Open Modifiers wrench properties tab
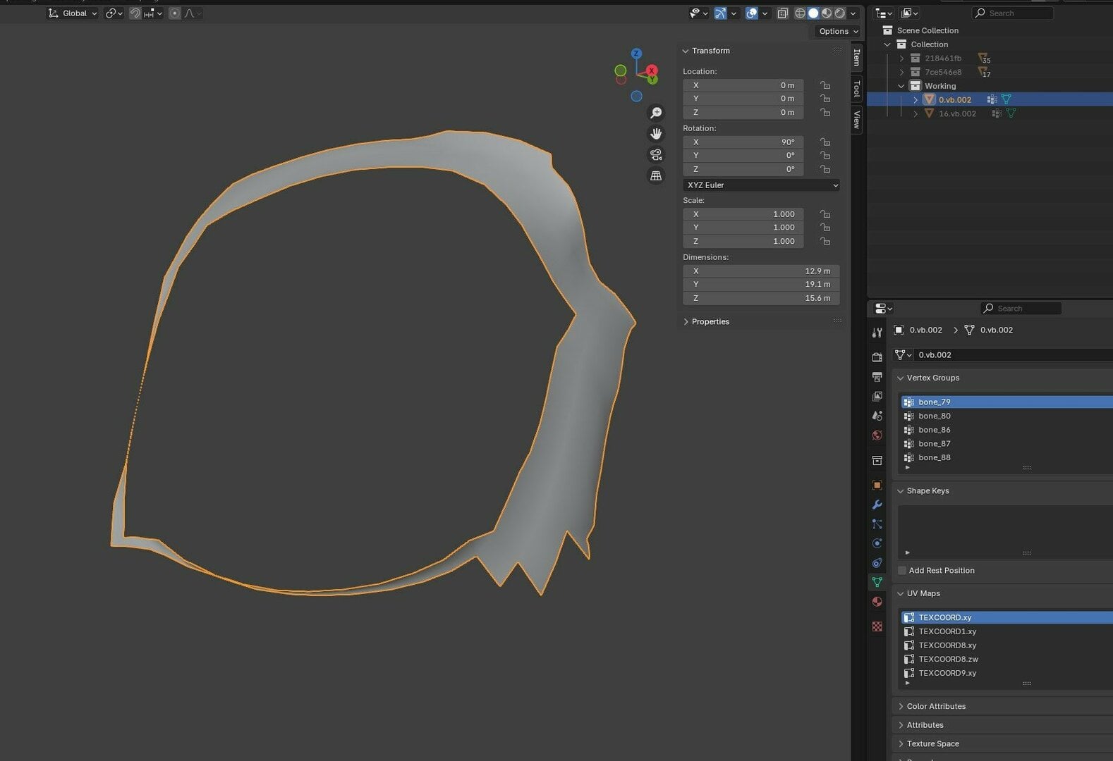The width and height of the screenshot is (1113, 761). click(x=877, y=505)
